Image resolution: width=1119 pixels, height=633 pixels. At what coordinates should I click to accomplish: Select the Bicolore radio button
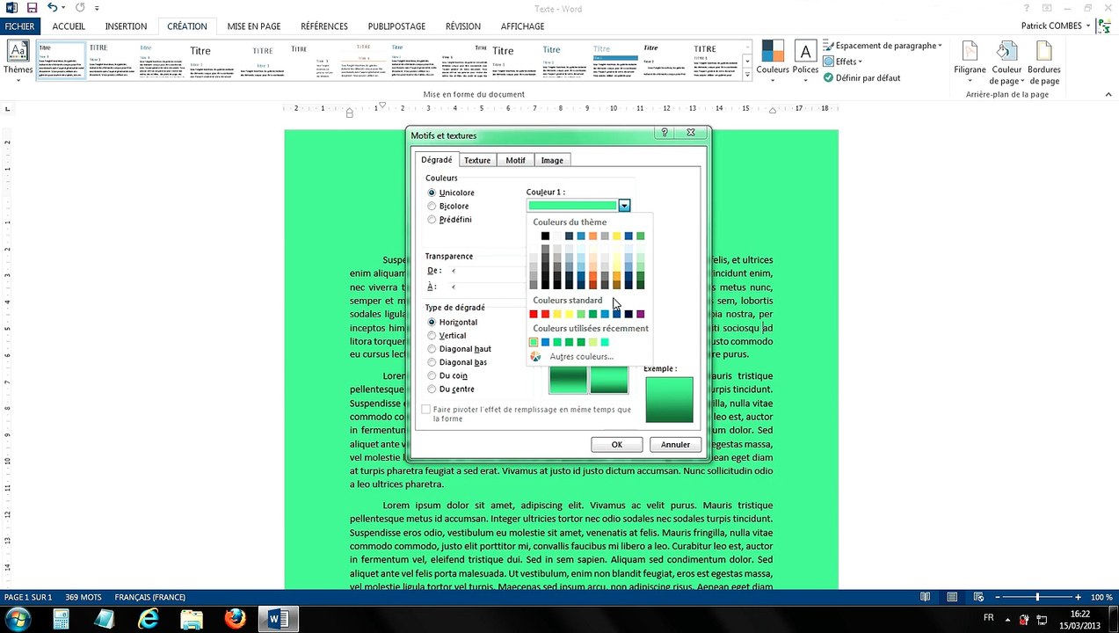pos(432,207)
